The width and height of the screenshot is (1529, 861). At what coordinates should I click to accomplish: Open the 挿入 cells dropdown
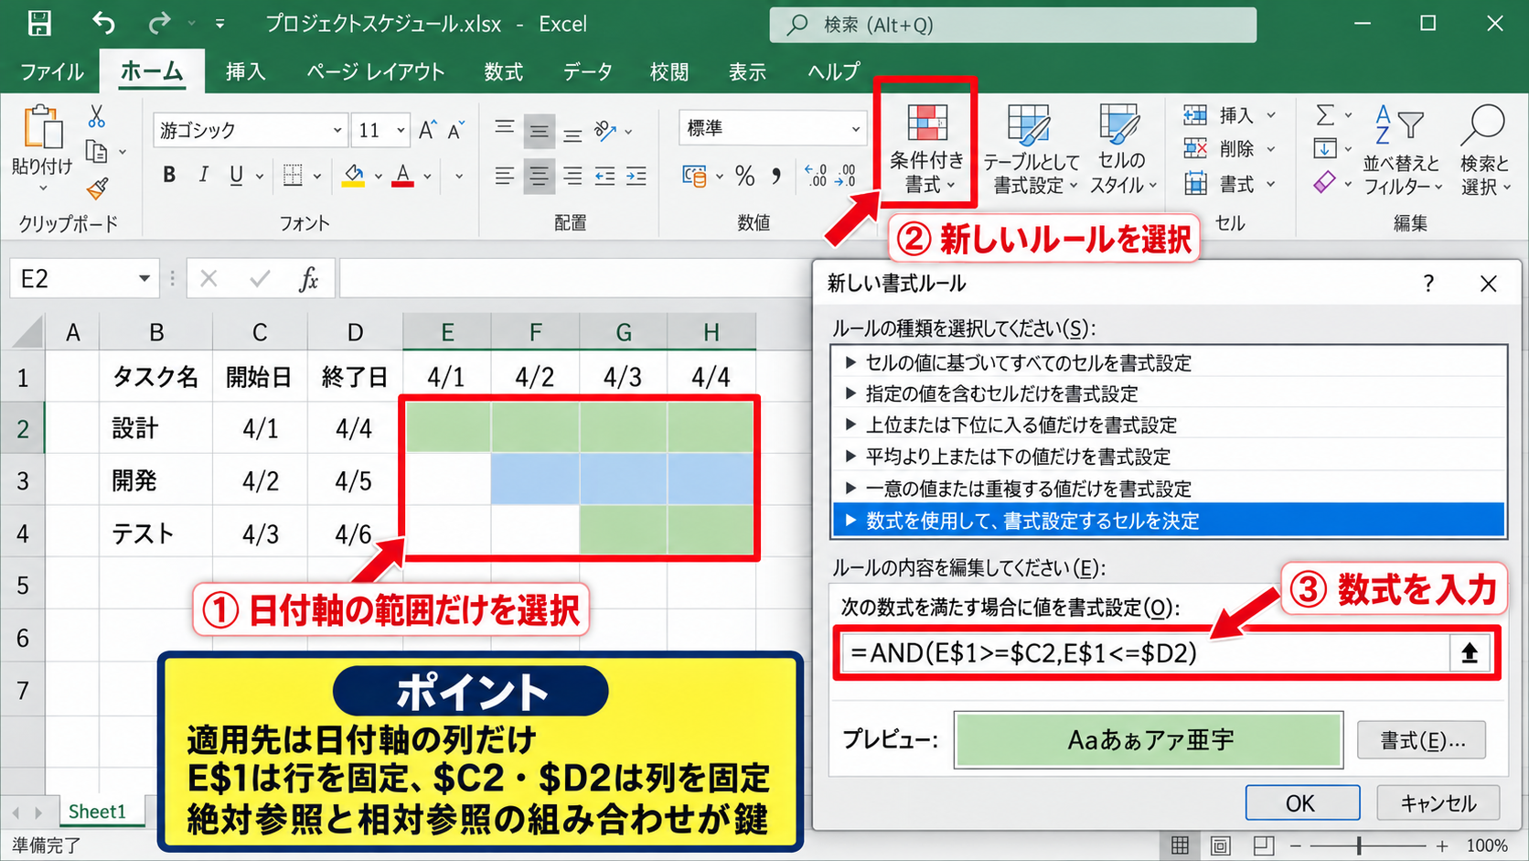[1229, 115]
